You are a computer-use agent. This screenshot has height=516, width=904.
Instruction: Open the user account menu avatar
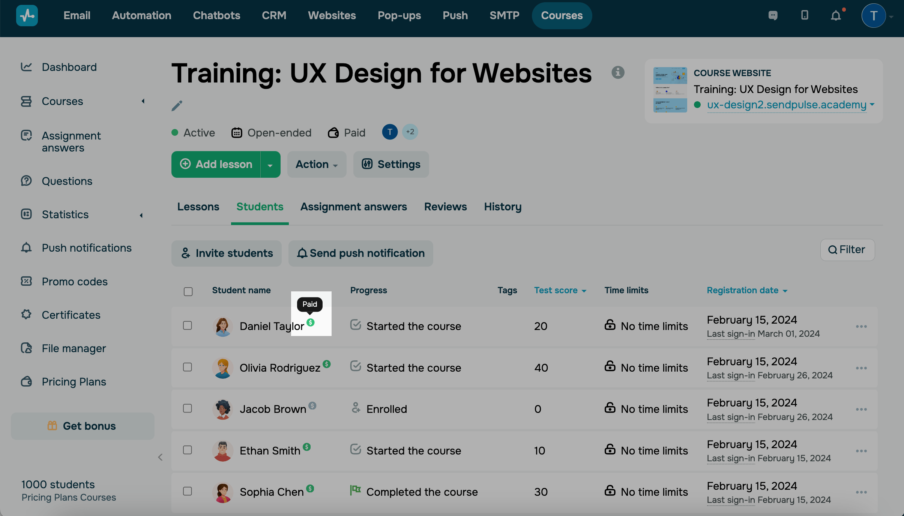874,16
